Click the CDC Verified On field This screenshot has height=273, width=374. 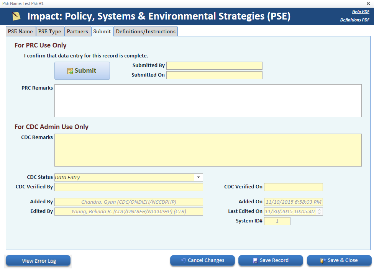tap(293, 187)
